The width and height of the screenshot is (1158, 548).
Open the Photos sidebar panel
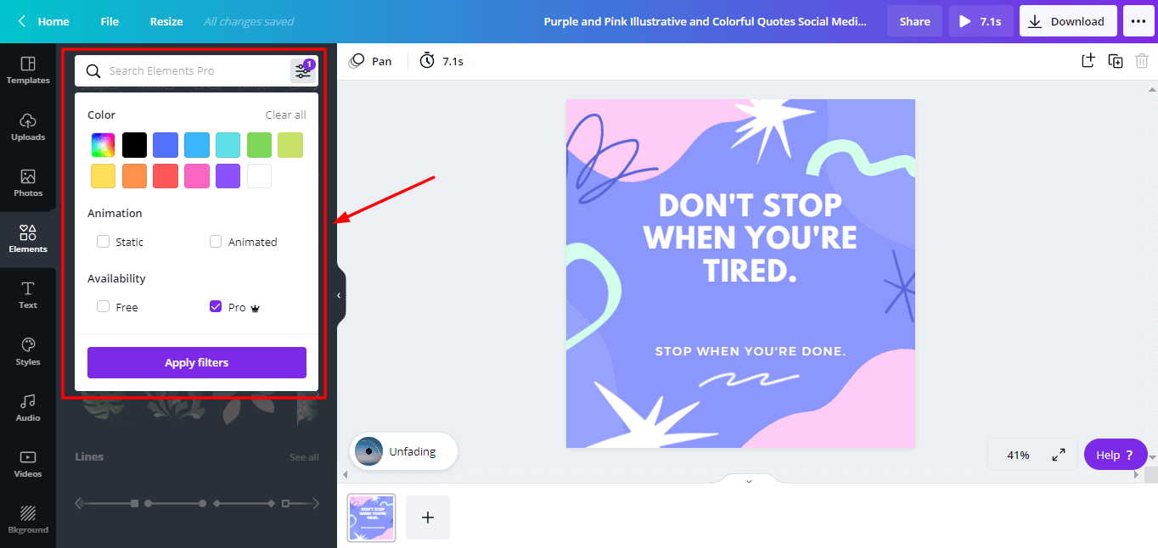[28, 182]
